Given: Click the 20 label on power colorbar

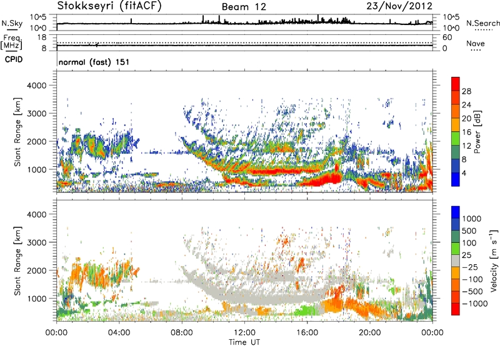Looking at the screenshot, I should 466,119.
